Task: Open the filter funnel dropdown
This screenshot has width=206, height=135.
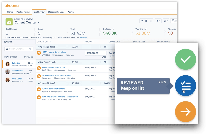Action: click(158, 21)
